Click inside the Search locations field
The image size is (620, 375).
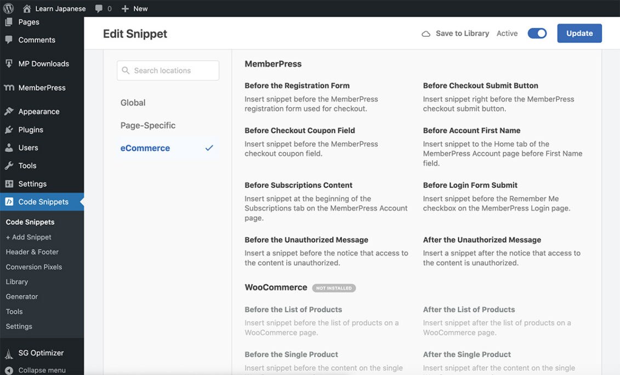pyautogui.click(x=168, y=70)
